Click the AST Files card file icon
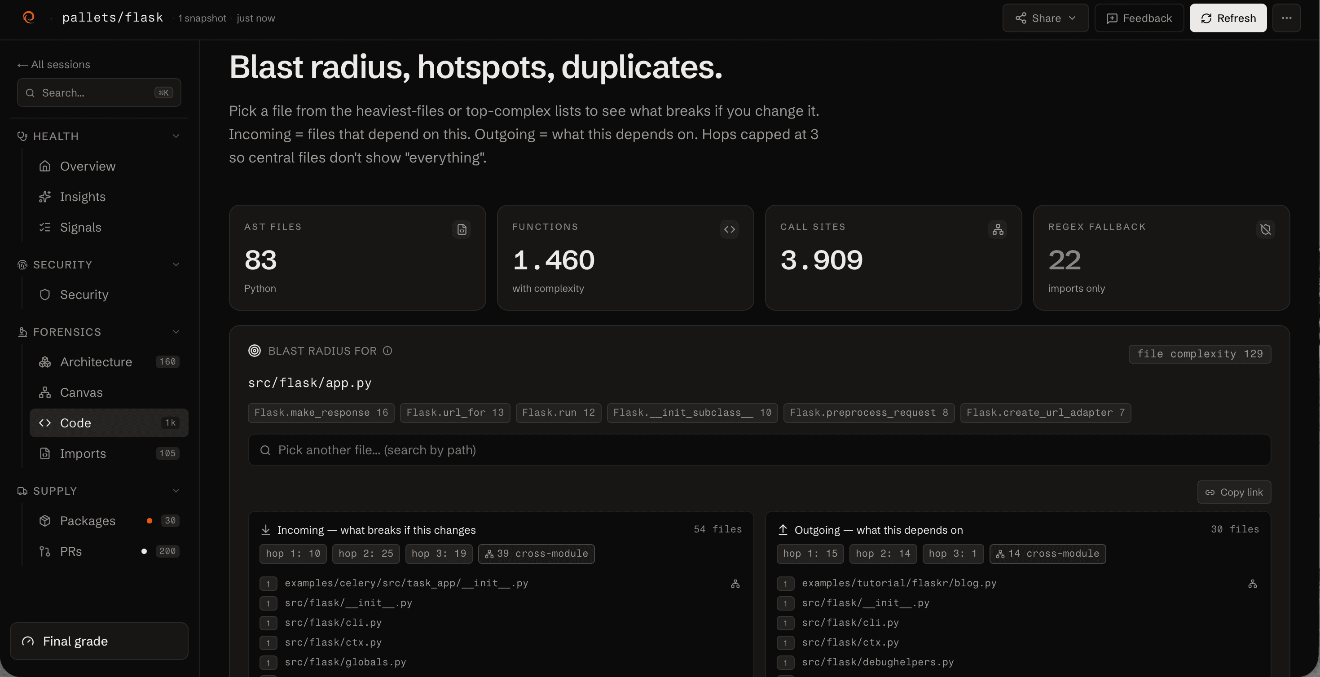 pyautogui.click(x=462, y=229)
